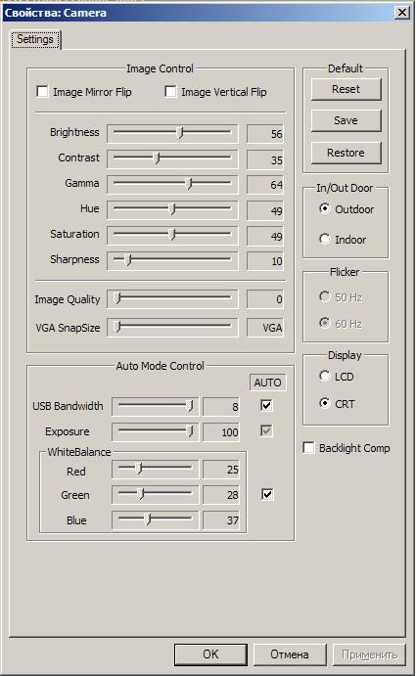Choose the Outdoor radio button
Screen dimensions: 416x676
point(325,208)
